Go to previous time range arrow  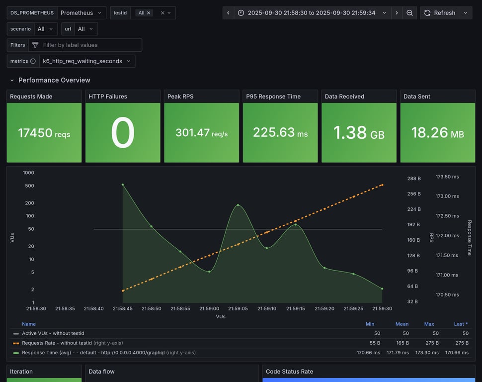(228, 13)
